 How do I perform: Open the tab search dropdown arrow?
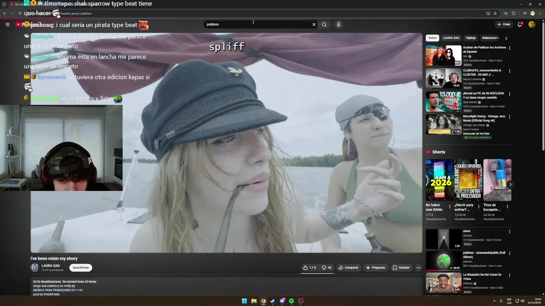[5, 4]
